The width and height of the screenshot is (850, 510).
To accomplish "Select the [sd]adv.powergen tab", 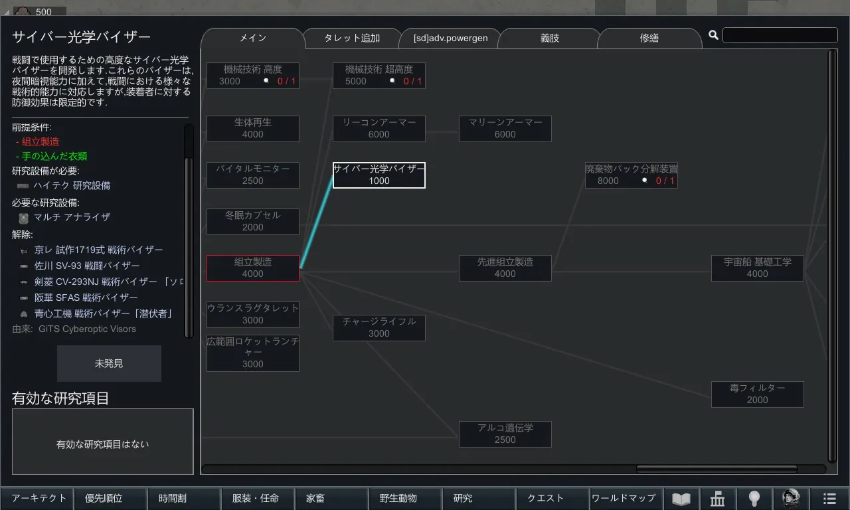I will tap(450, 39).
